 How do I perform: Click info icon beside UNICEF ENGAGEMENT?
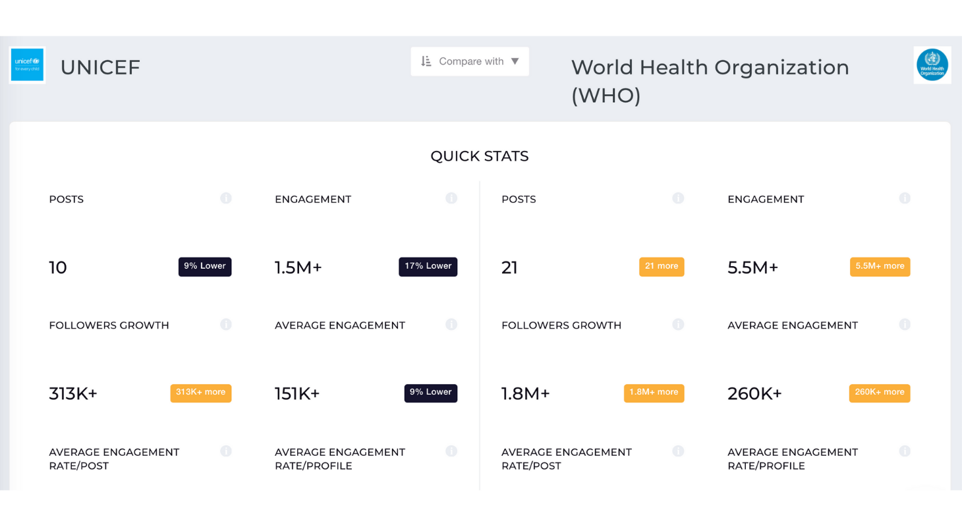coord(451,198)
